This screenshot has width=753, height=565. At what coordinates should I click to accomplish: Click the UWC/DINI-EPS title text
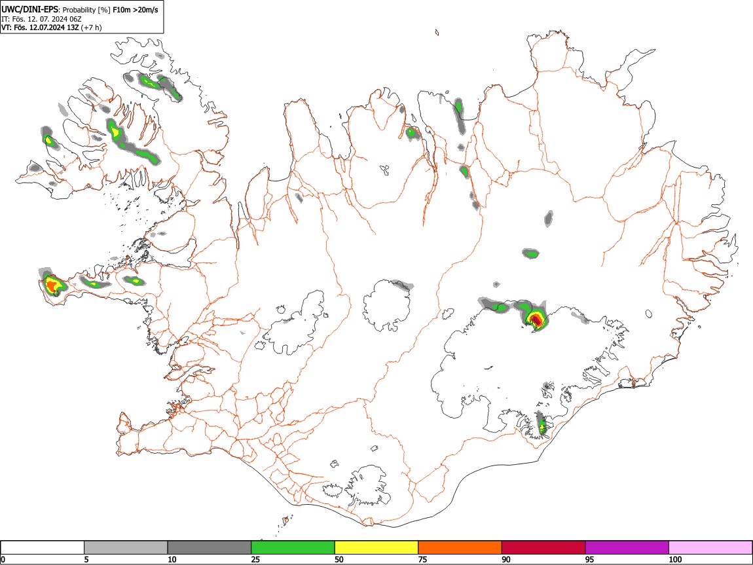[29, 10]
